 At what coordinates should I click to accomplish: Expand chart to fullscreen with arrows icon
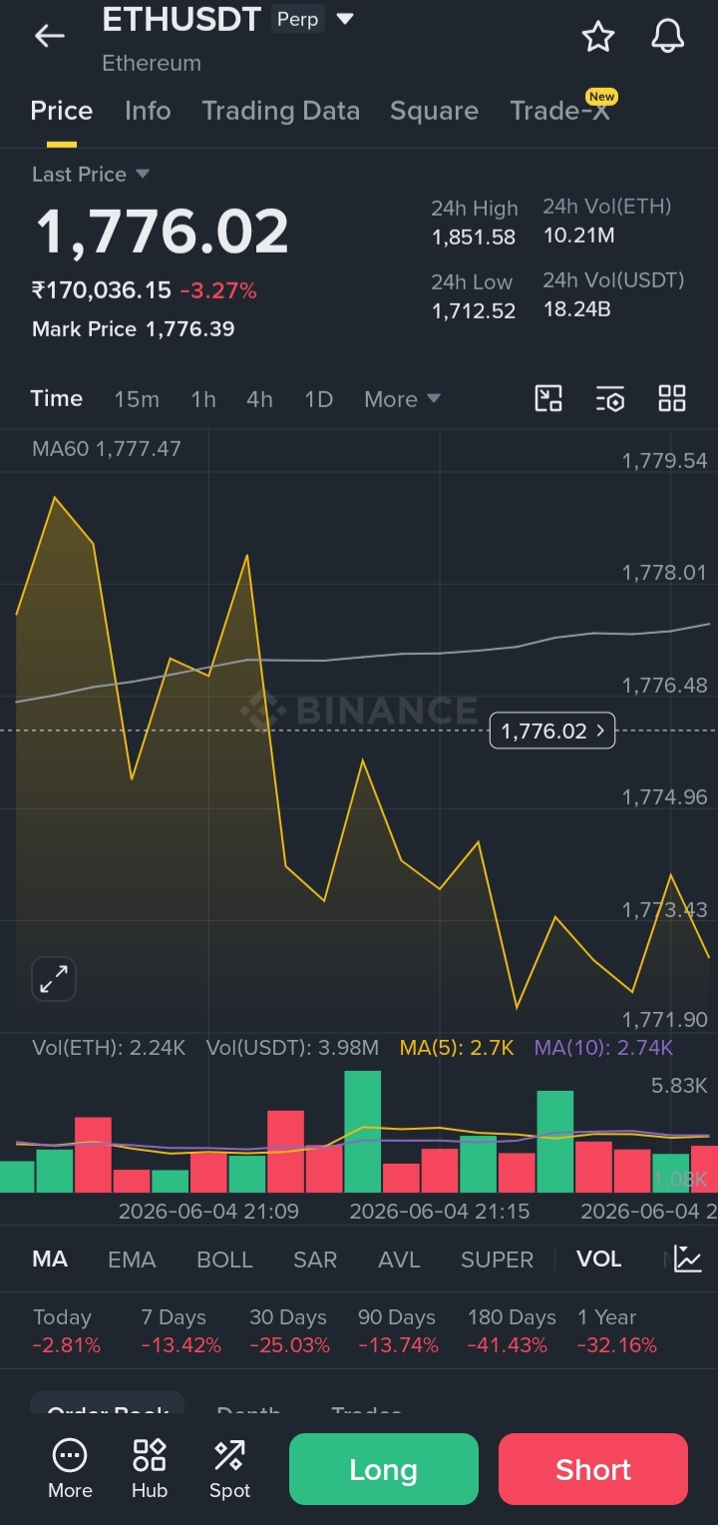[x=54, y=979]
